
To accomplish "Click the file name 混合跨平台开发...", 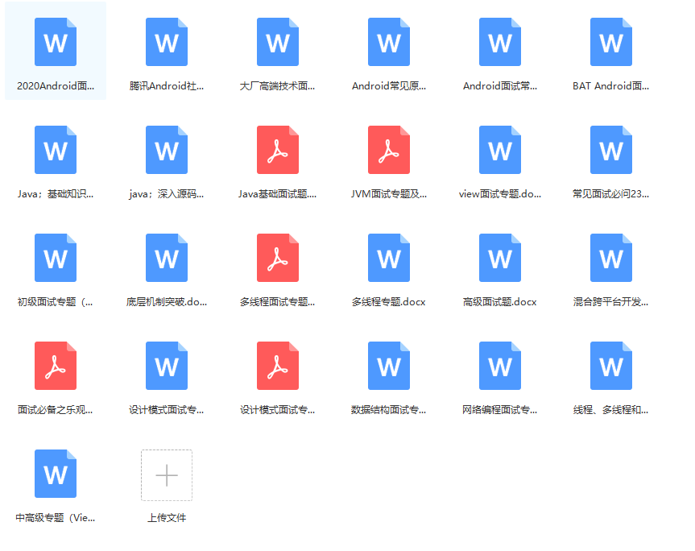I will click(610, 302).
